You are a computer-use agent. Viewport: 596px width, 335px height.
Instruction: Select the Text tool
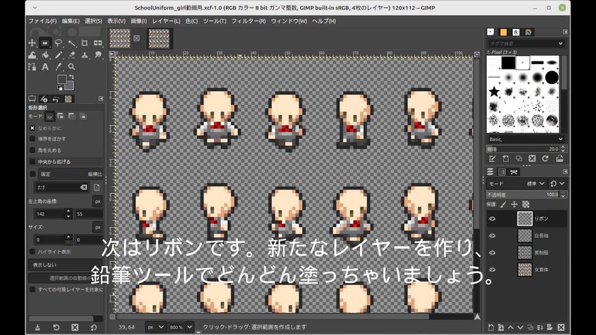click(x=45, y=67)
